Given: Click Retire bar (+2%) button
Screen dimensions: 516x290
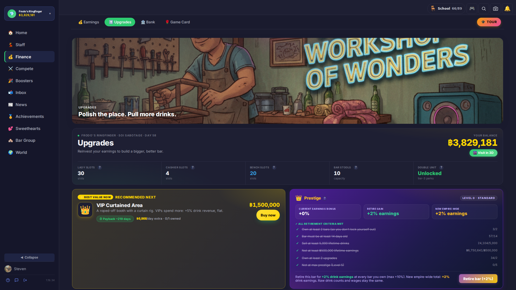Looking at the screenshot, I should (478, 279).
